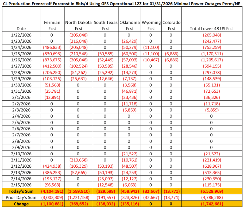This screenshot has width=244, height=209.
Task: Select the Date column header
Action: pyautogui.click(x=21, y=29)
